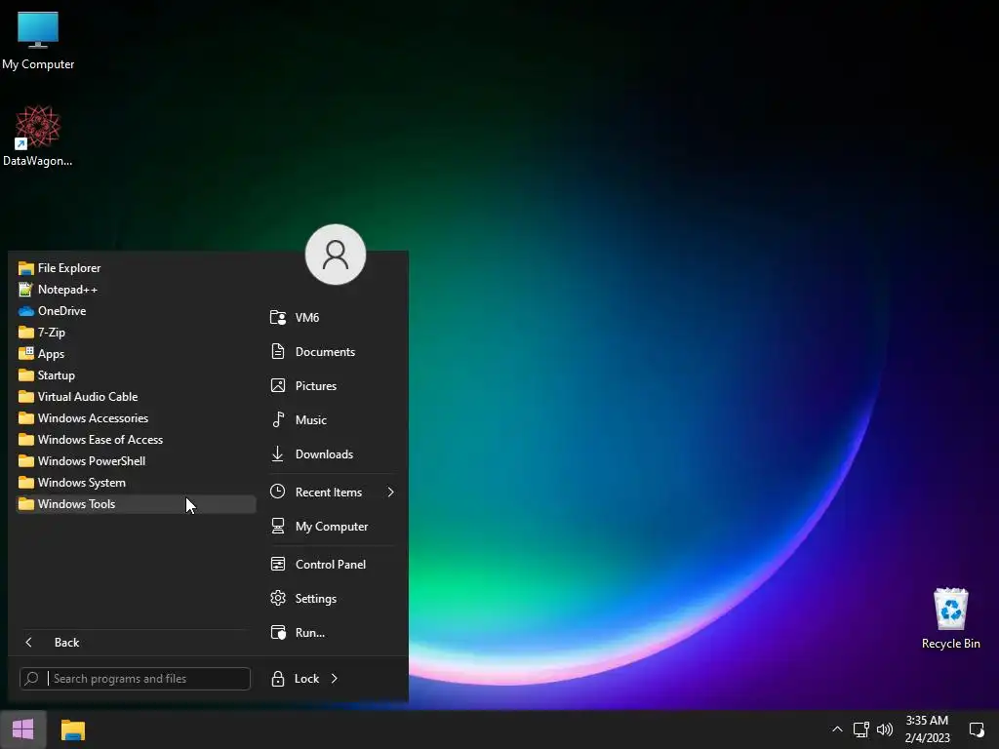
Task: Open the Music folder link
Action: click(x=334, y=419)
